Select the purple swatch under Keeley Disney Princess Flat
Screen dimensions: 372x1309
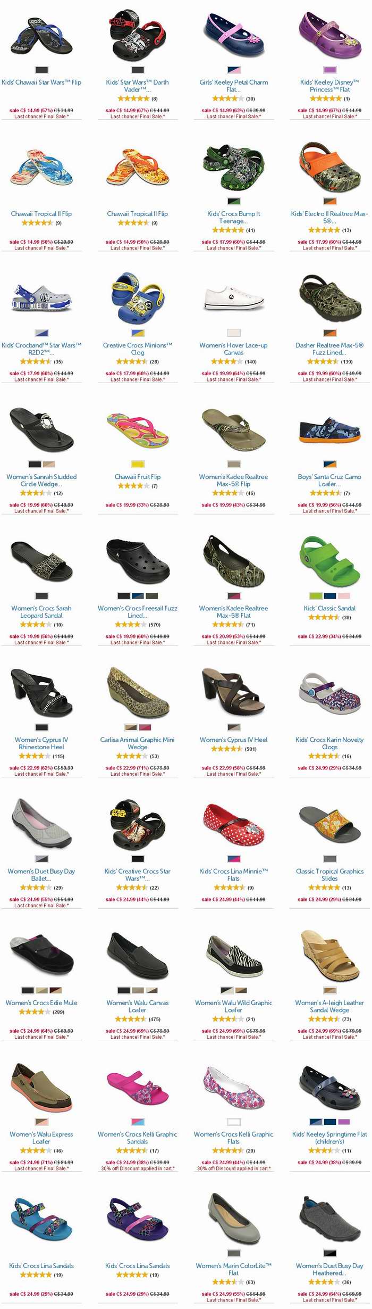point(330,70)
